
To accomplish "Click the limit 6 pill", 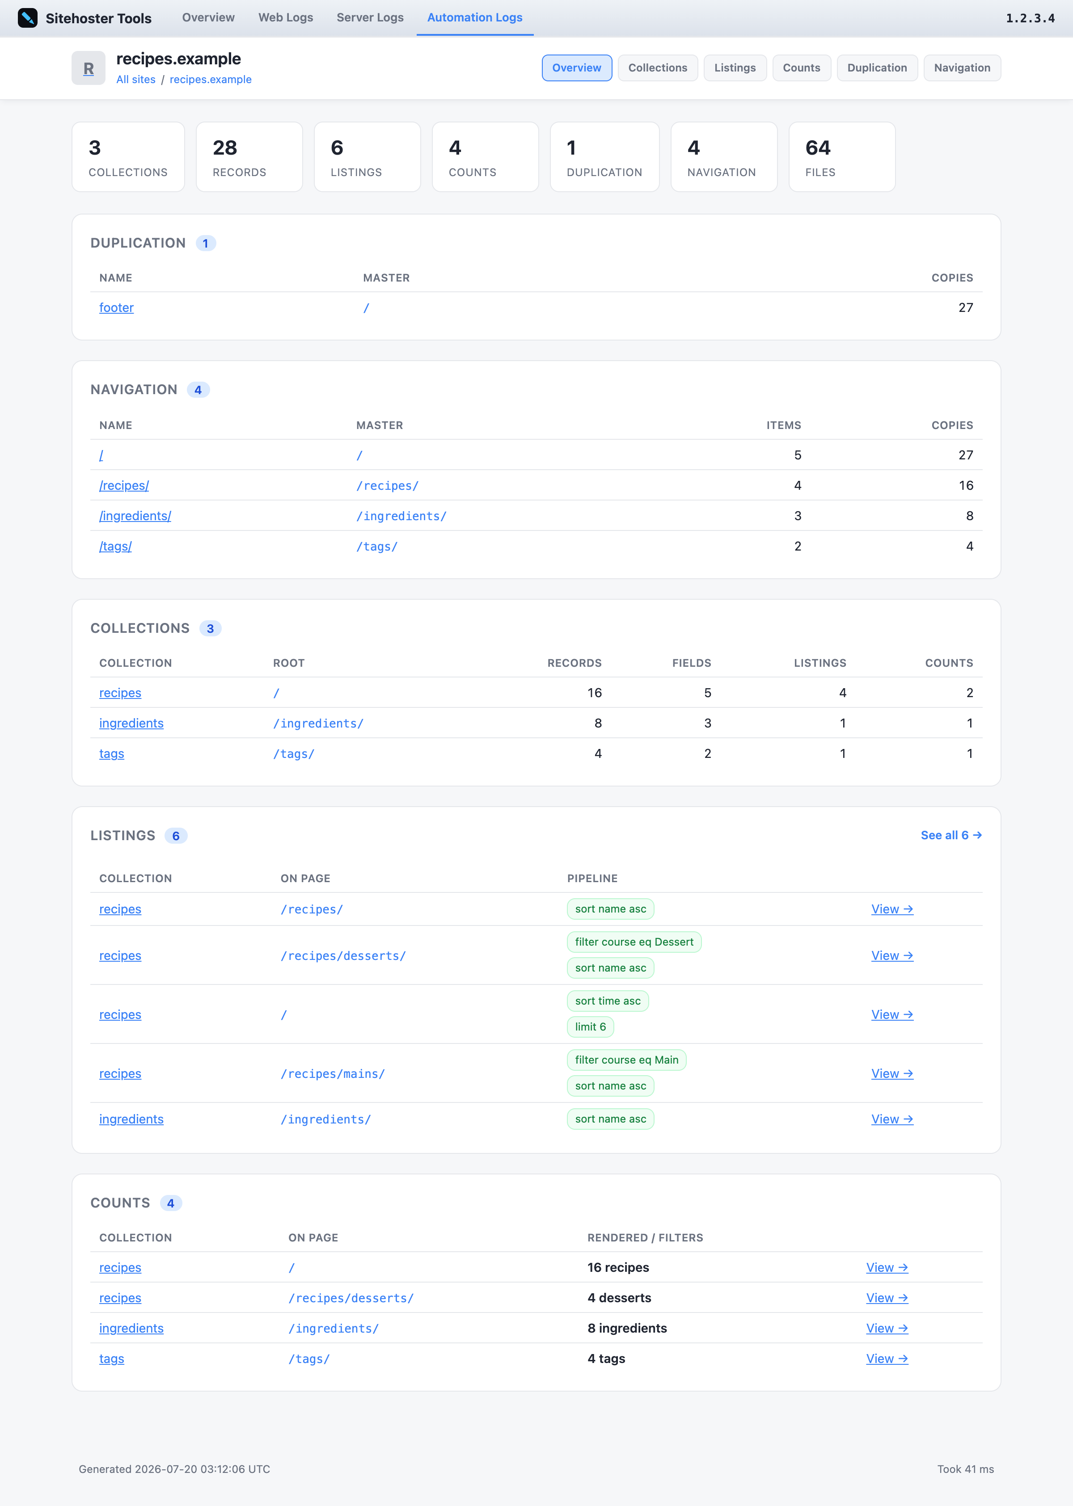I will pyautogui.click(x=590, y=1026).
